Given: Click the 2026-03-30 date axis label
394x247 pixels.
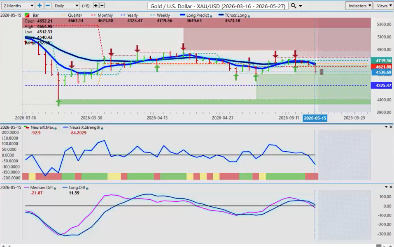Looking at the screenshot, I should (91, 118).
